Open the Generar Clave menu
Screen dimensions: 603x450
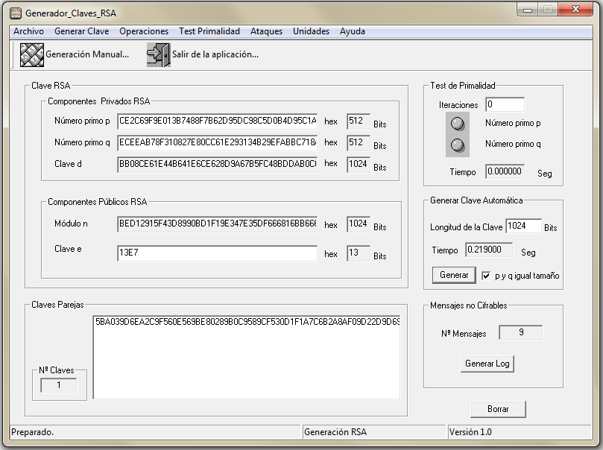(x=81, y=31)
